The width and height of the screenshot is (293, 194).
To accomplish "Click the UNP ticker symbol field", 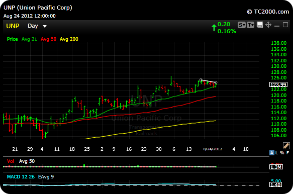I will [13, 26].
